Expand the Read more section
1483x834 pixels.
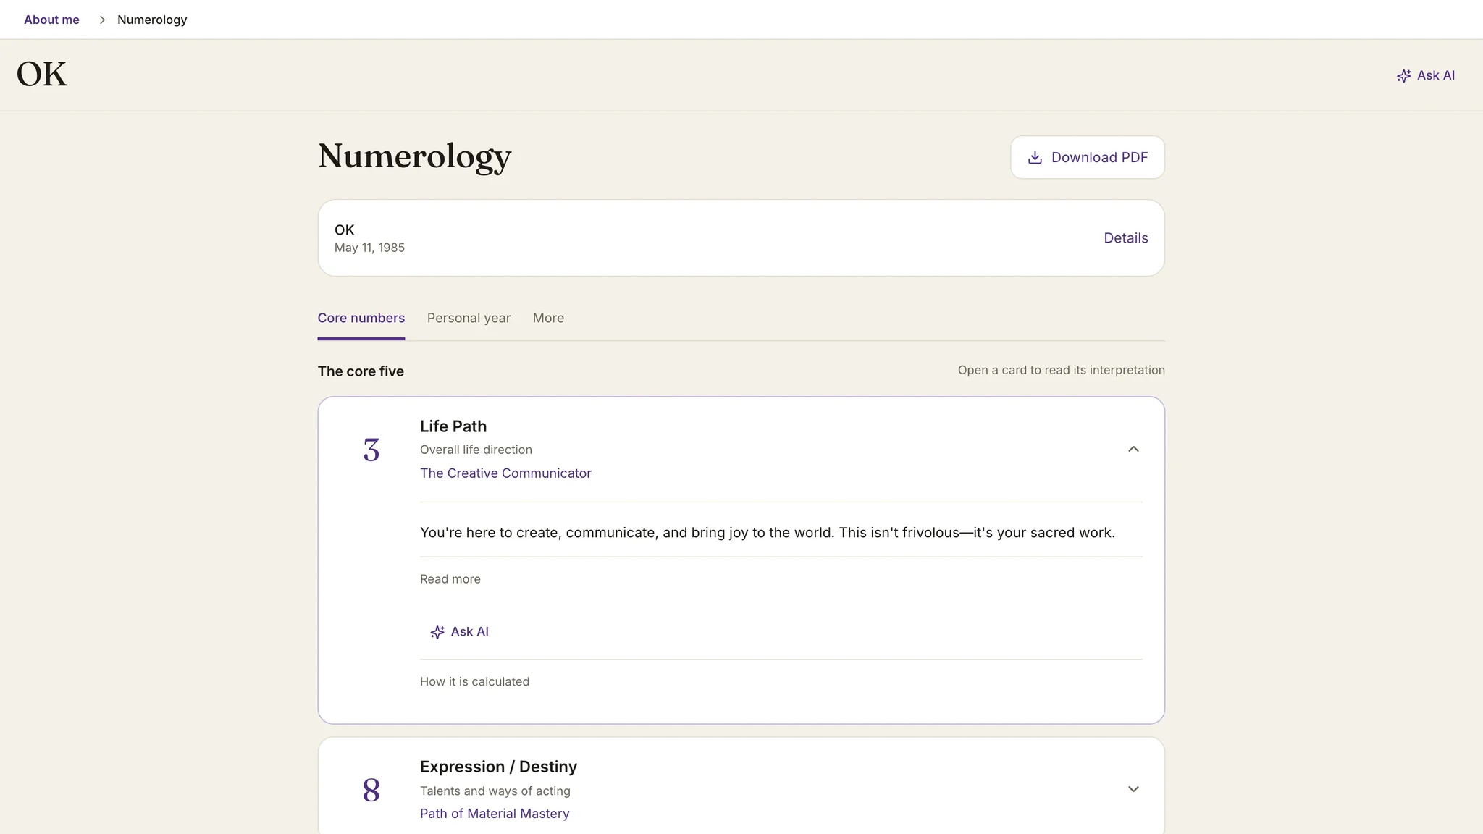[x=450, y=579]
